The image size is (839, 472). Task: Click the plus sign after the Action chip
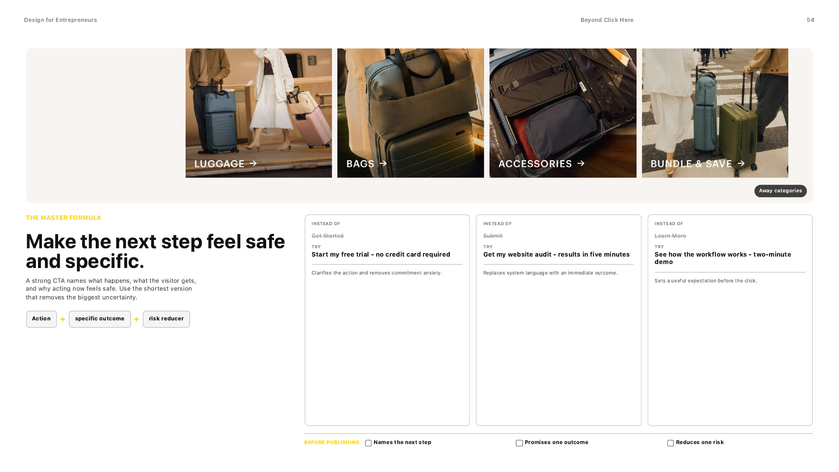click(x=62, y=319)
